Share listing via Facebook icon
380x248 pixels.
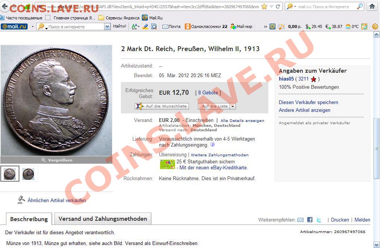310,220
